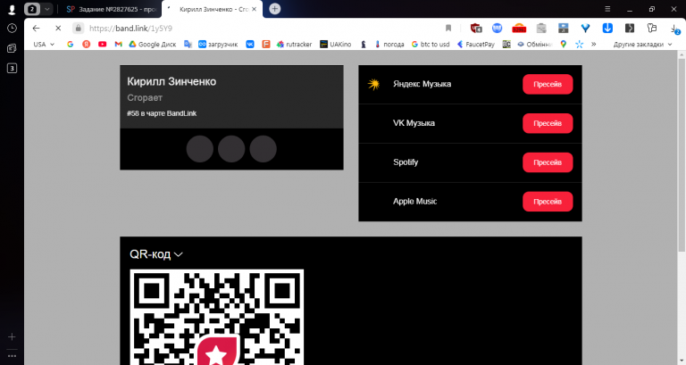Open the btc to usd bookmark
The height and width of the screenshot is (365, 686).
click(x=431, y=44)
